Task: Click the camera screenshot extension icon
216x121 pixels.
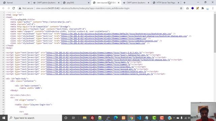Action: 188,8
